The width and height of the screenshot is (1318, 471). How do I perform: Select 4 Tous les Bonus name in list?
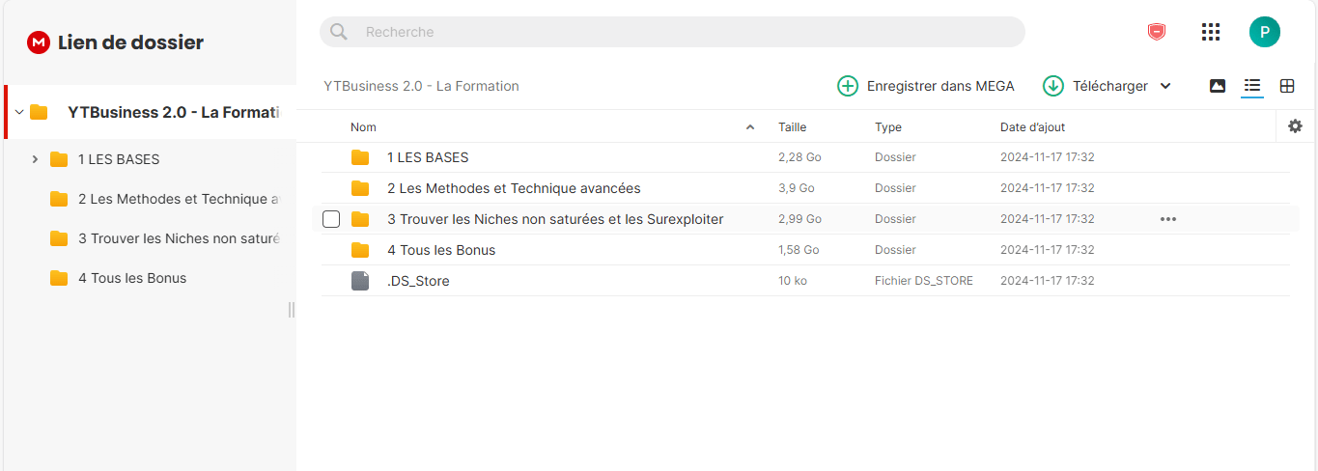point(441,250)
